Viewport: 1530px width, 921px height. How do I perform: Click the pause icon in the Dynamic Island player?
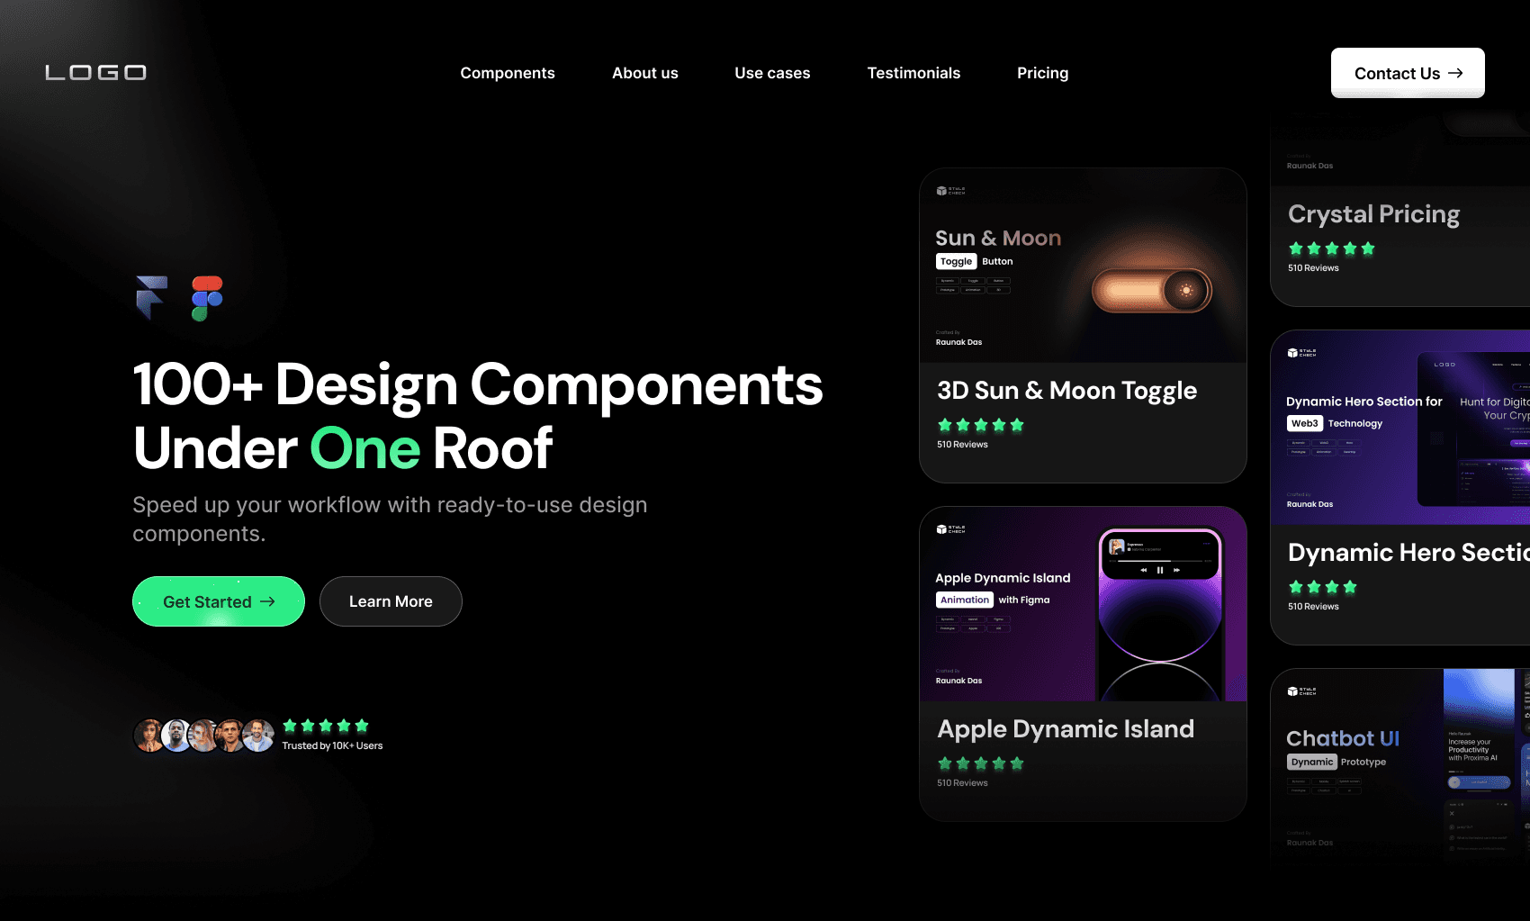click(1160, 570)
